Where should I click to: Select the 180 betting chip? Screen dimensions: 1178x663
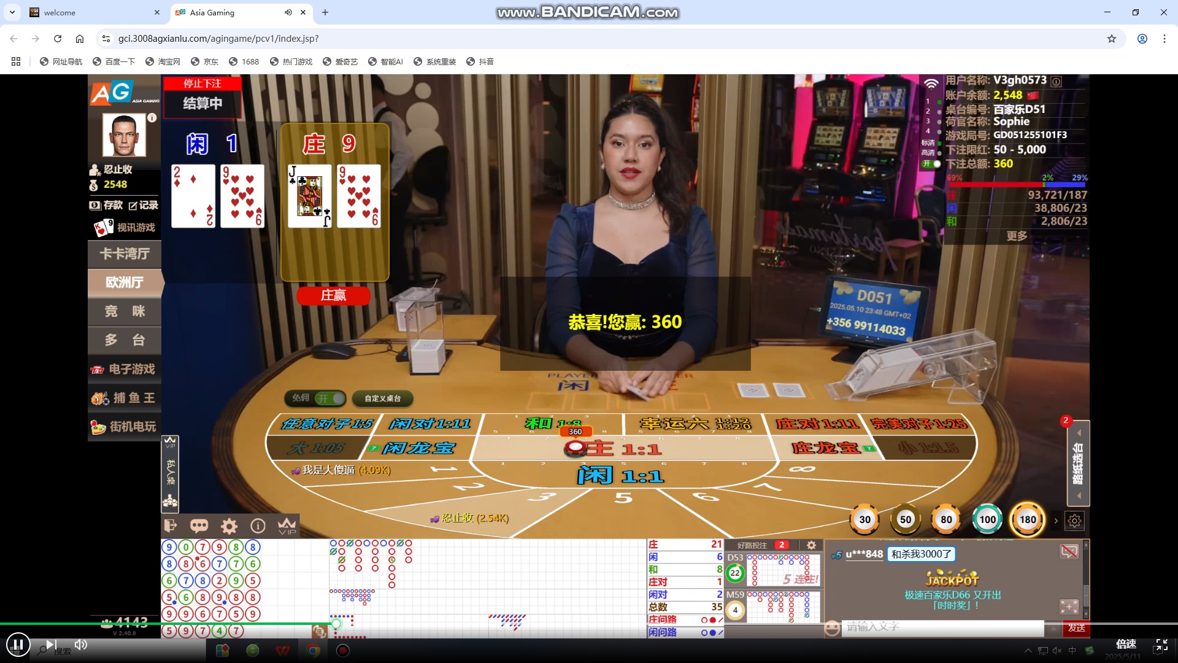pyautogui.click(x=1028, y=519)
